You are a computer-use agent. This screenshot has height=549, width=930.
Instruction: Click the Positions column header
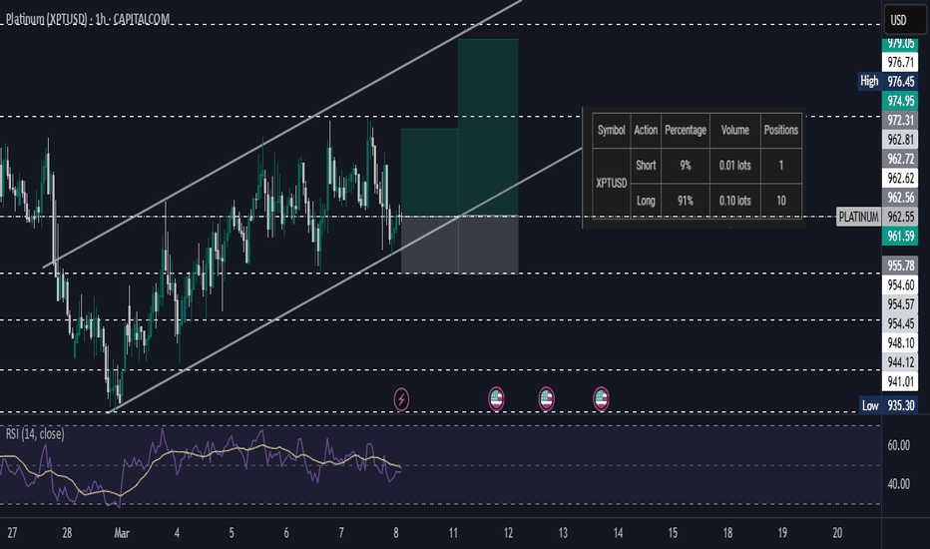(x=781, y=130)
